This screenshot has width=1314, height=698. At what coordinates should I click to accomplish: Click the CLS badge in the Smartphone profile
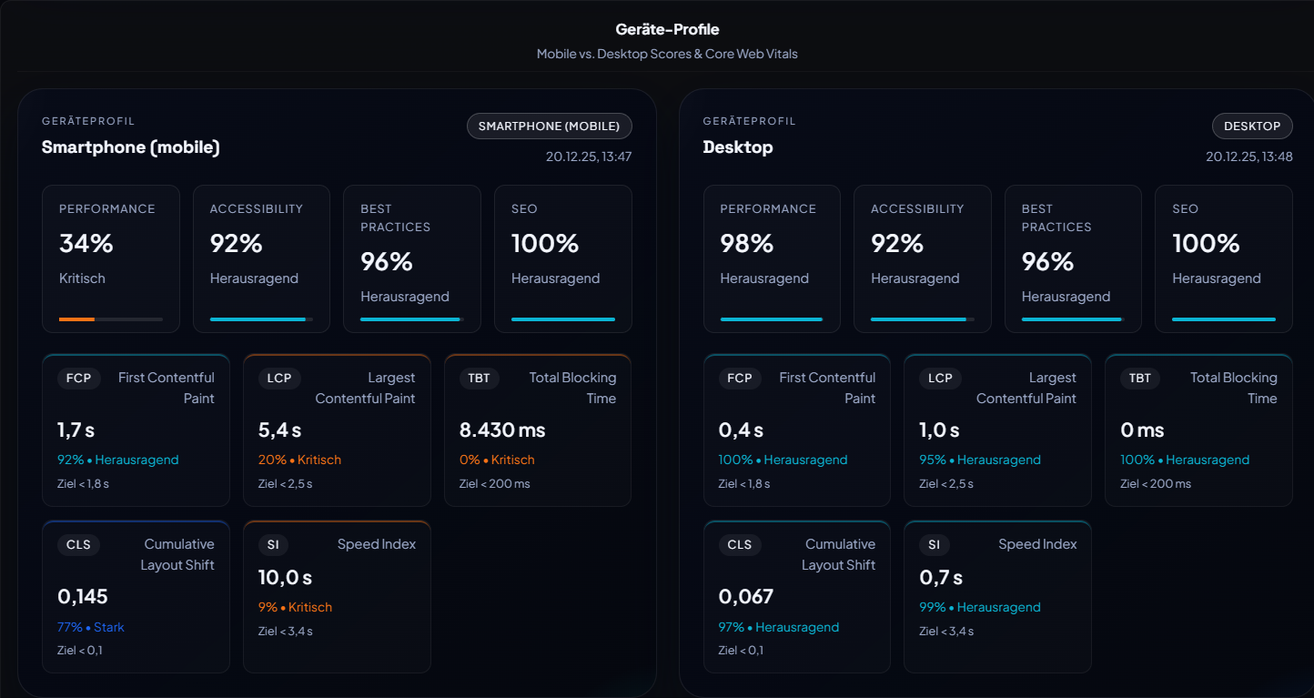pos(79,544)
